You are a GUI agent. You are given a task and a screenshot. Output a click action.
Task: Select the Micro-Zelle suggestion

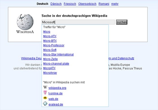50,59
